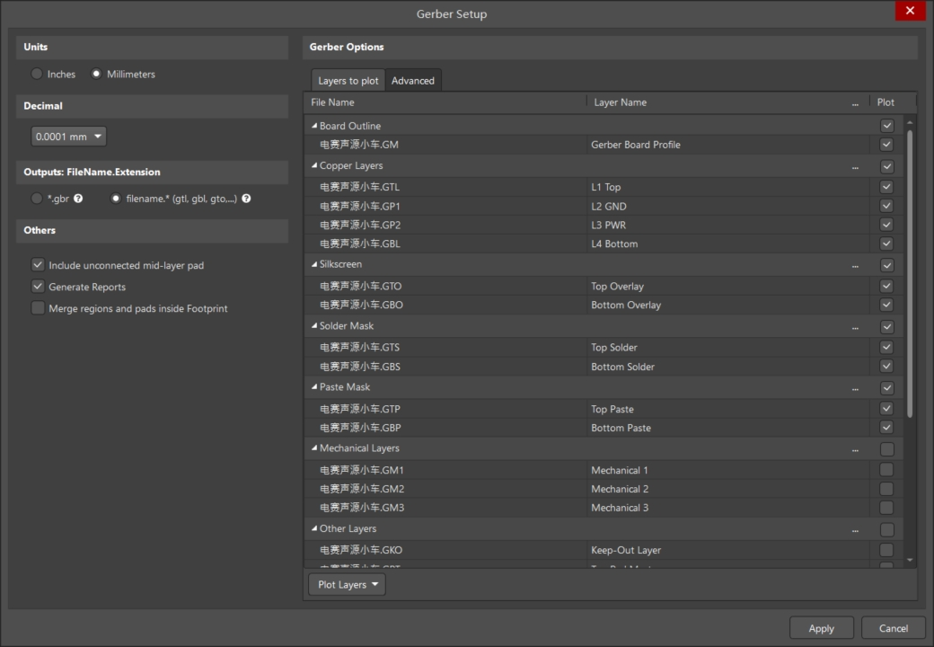Switch to the Advanced tab
This screenshot has width=934, height=647.
pos(413,81)
